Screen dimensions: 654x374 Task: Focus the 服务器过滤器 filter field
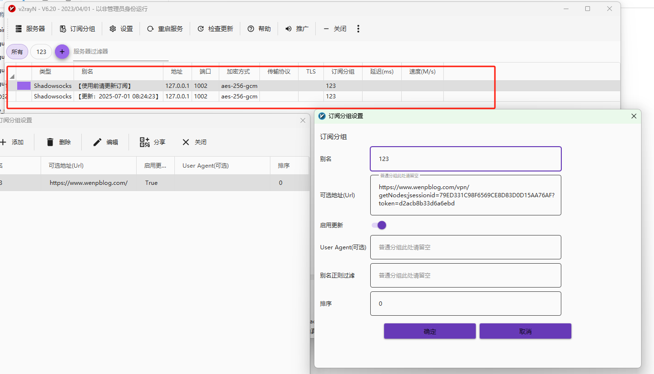(121, 52)
